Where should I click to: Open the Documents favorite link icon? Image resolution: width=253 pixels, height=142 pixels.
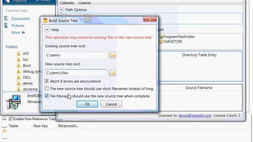[6, 19]
